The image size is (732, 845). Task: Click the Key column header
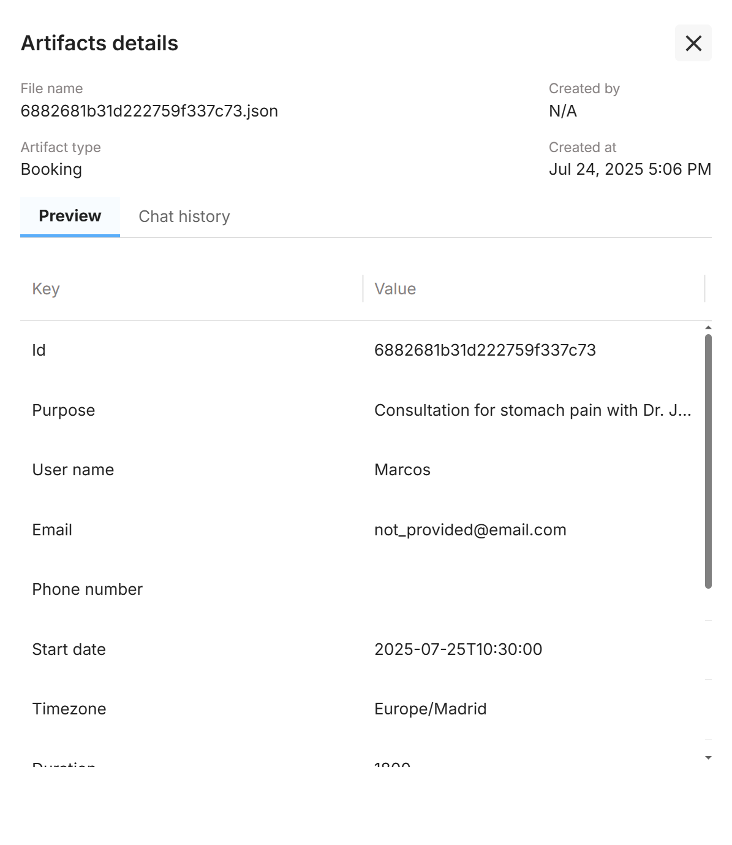click(46, 289)
